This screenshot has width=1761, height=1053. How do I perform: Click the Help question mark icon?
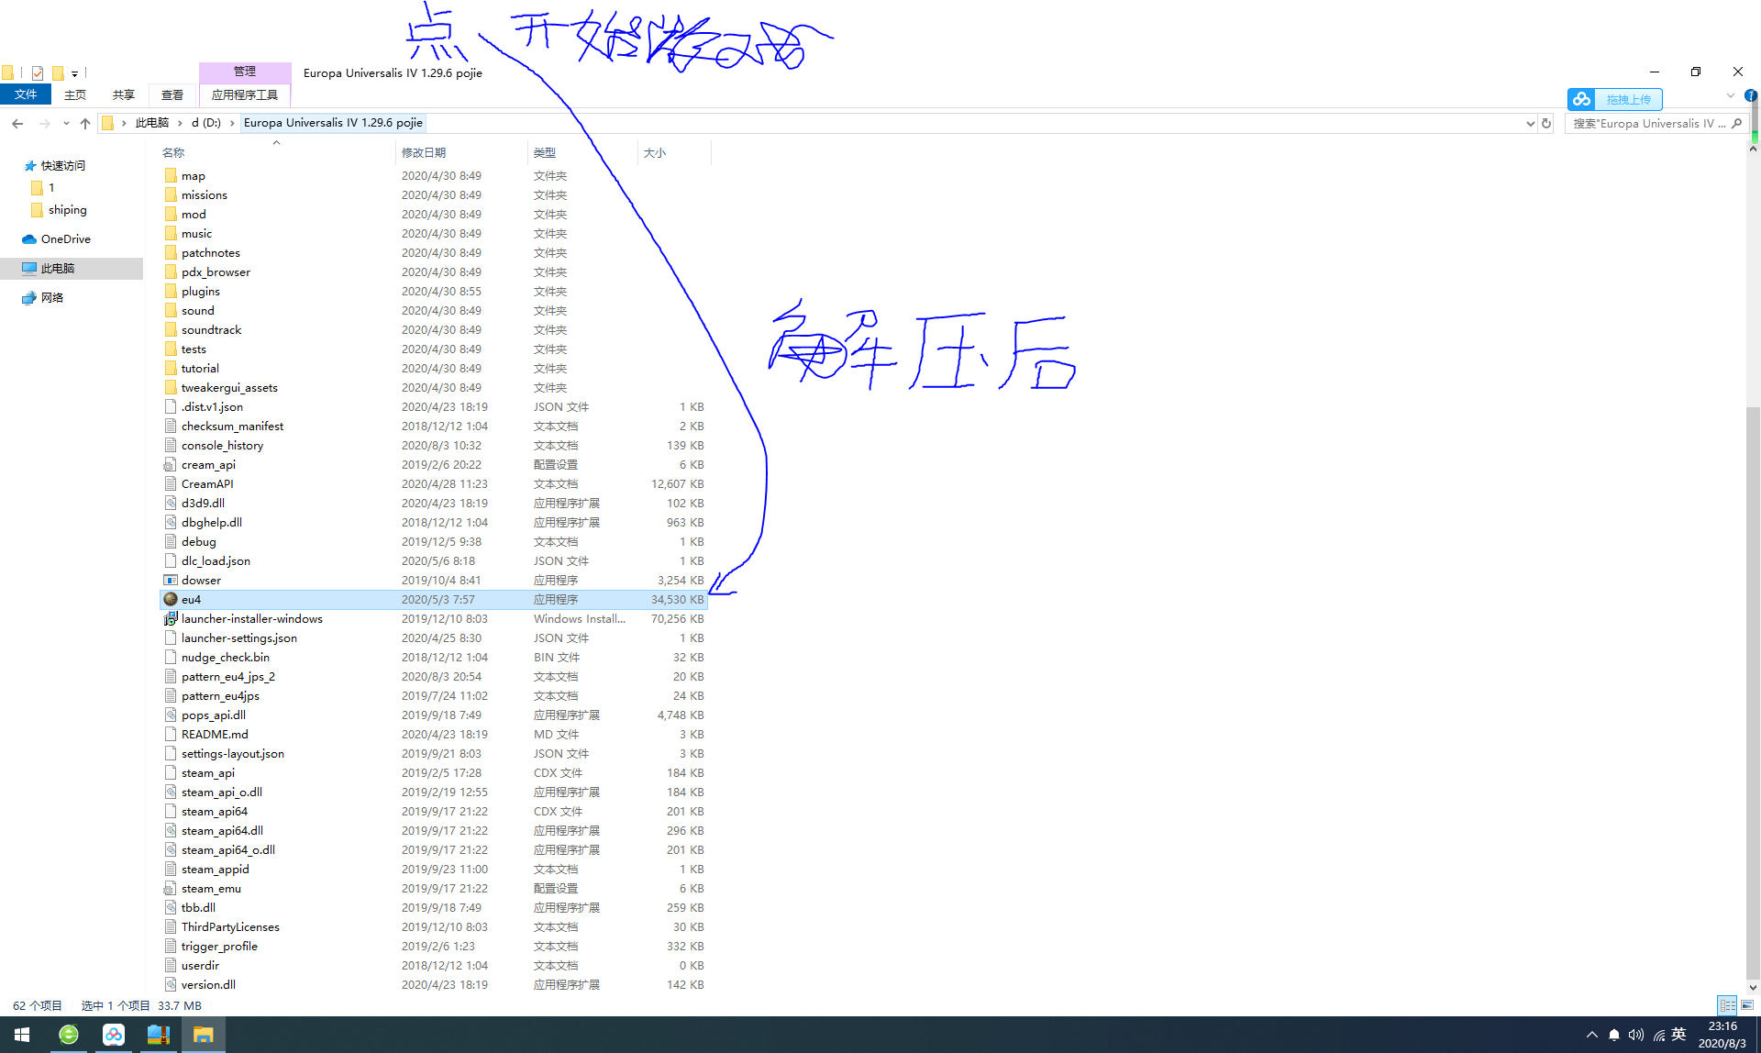pos(1750,95)
